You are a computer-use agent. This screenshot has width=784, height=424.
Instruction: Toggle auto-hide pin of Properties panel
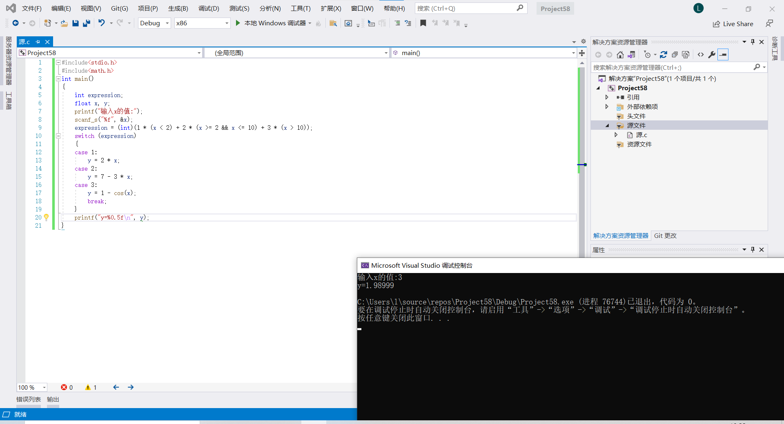[x=753, y=250]
